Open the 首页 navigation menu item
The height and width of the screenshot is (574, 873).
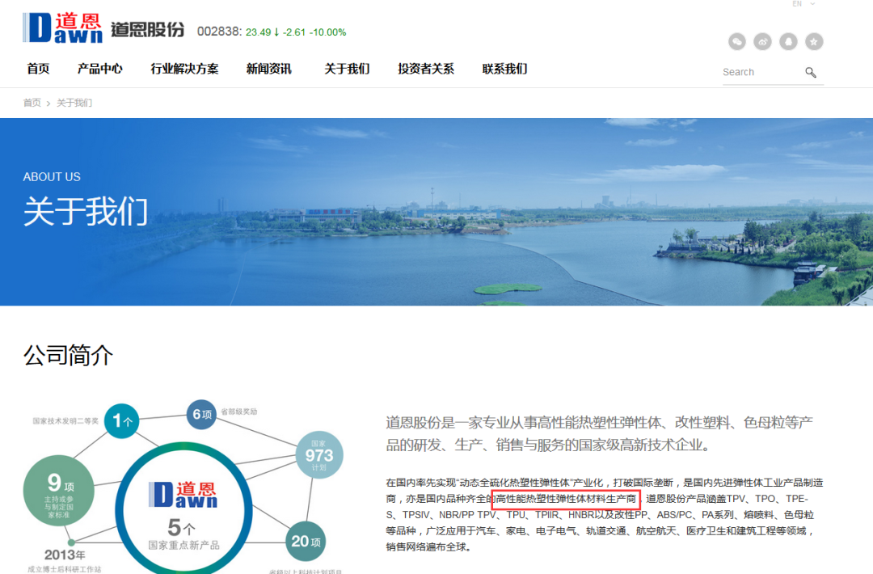point(39,69)
